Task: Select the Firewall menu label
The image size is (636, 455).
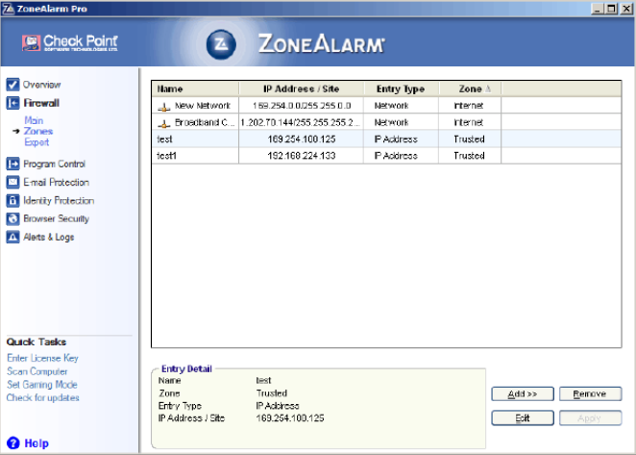Action: [41, 103]
